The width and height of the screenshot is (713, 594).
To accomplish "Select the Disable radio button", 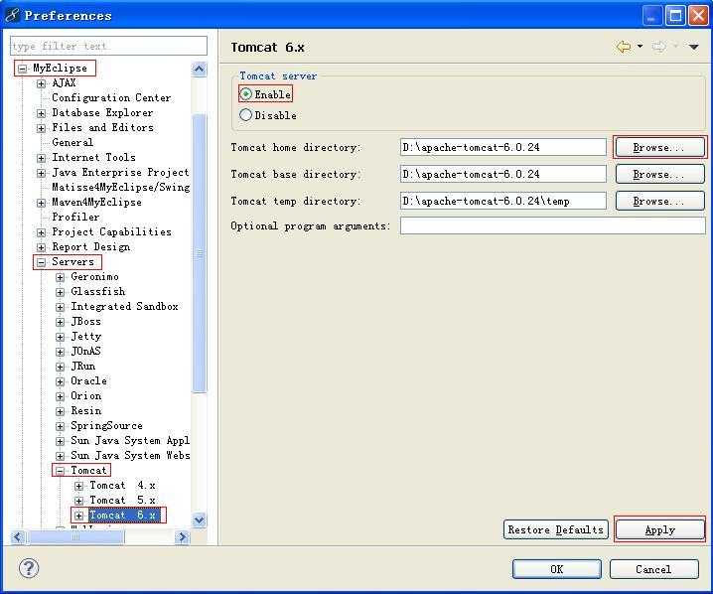I will click(245, 114).
